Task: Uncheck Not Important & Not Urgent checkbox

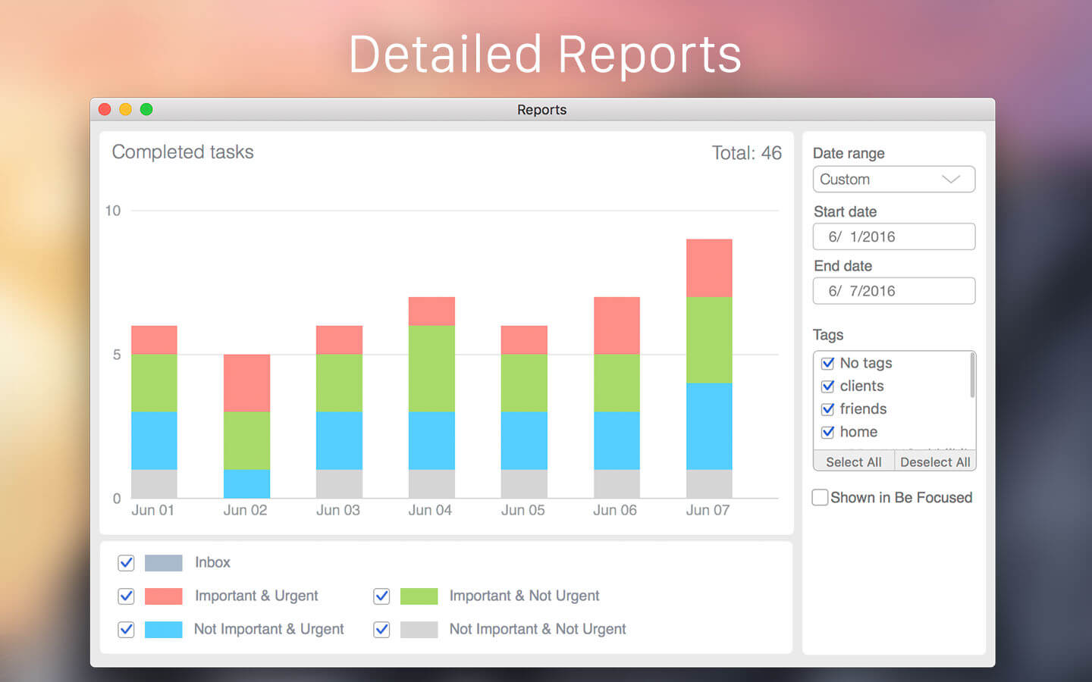Action: [381, 630]
